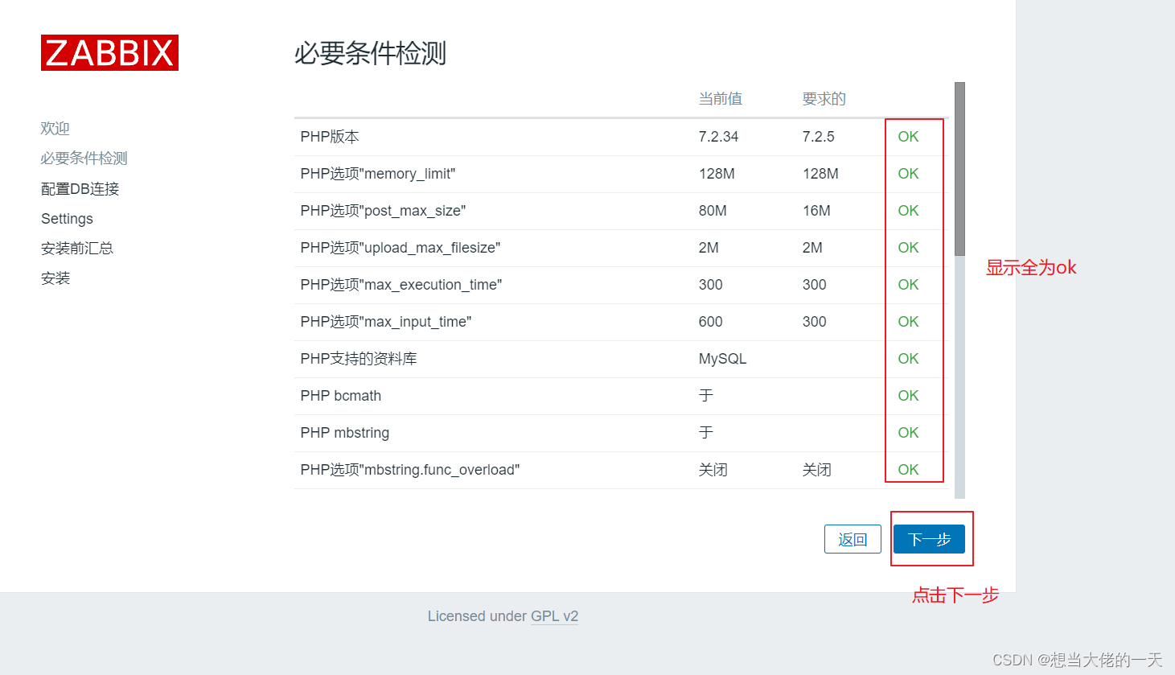This screenshot has height=675, width=1175.
Task: Click the PHP选项"max_execution_time" row label
Action: point(401,285)
